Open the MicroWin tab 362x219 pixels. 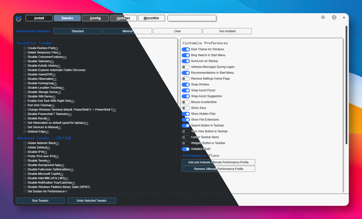(151, 18)
